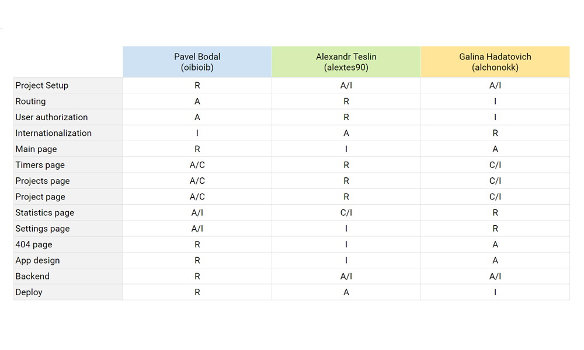The image size is (584, 350).
Task: Click Galina Hadatovich's cell for Internationalization
Action: point(495,133)
